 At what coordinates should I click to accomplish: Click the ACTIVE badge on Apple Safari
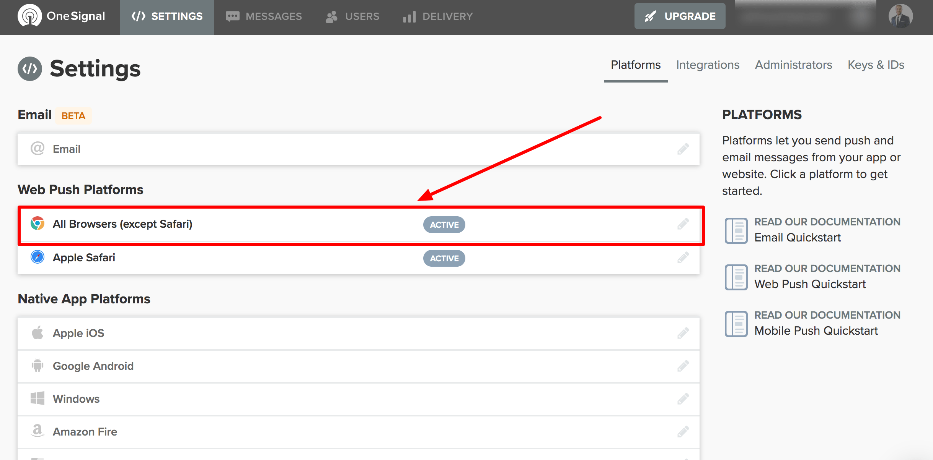(x=444, y=258)
